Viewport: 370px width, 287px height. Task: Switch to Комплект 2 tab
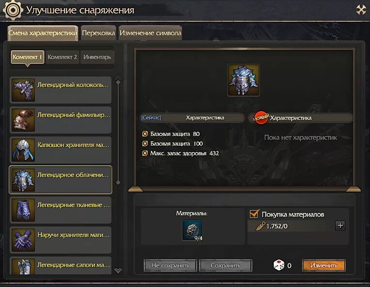(62, 57)
